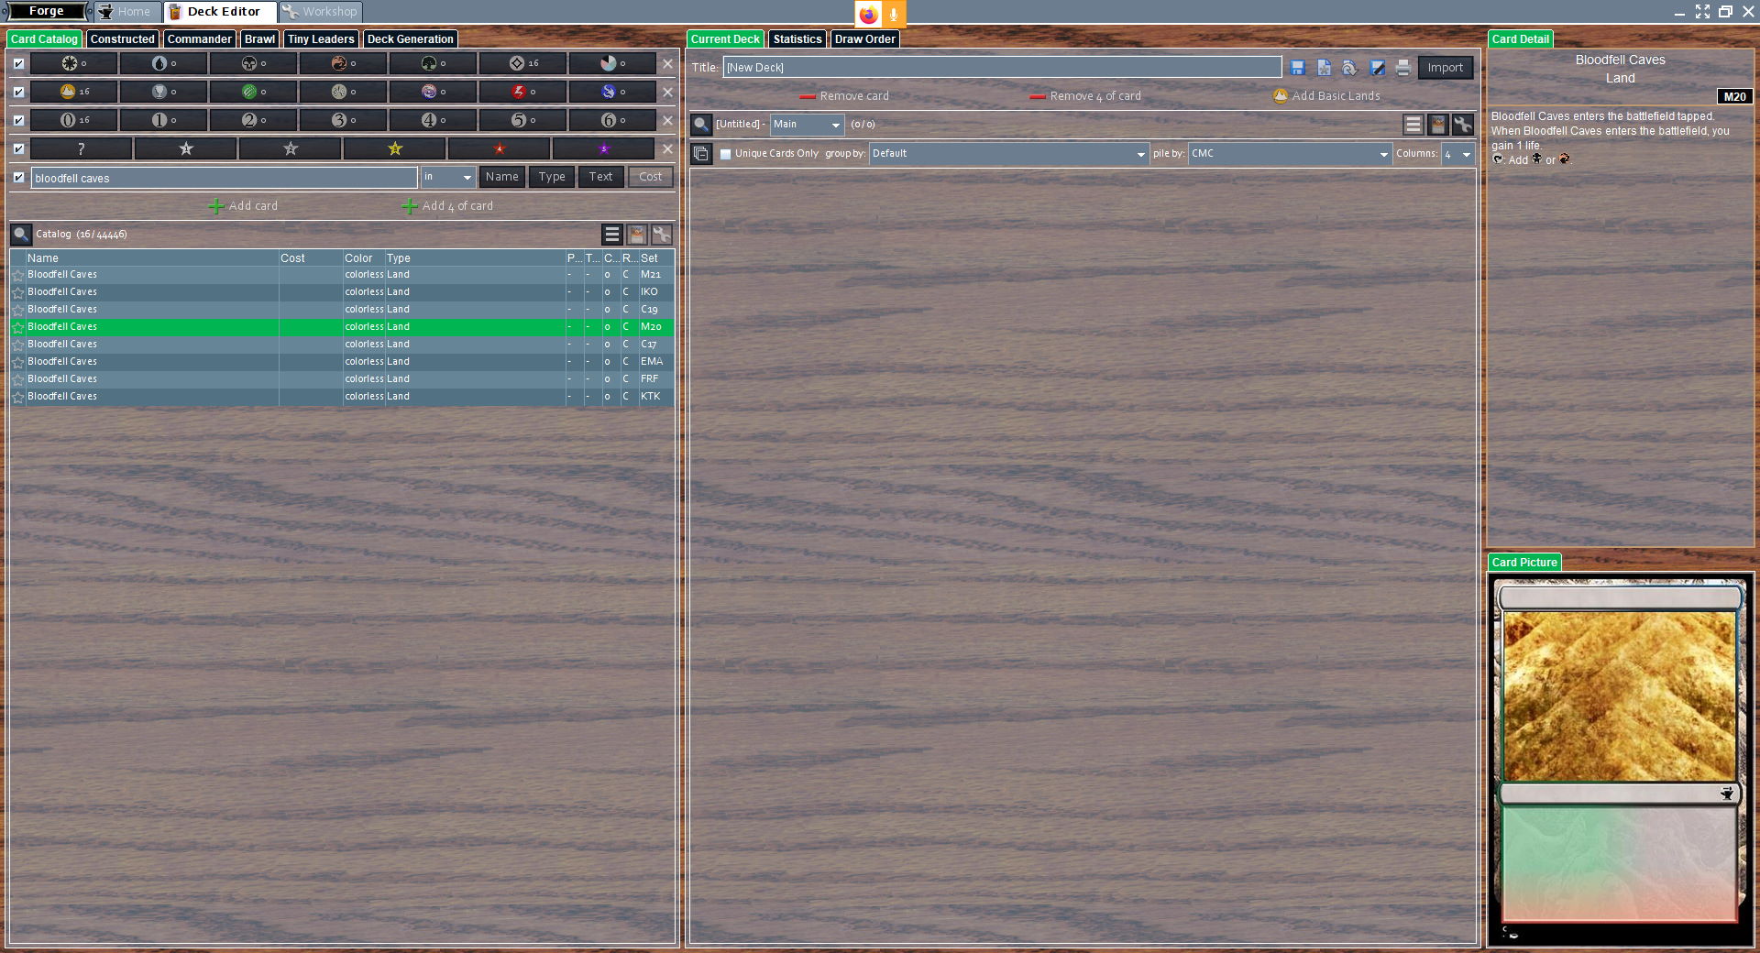Screen dimensions: 1760x953
Task: Uncheck the CMC filter row checkbox
Action: [18, 120]
